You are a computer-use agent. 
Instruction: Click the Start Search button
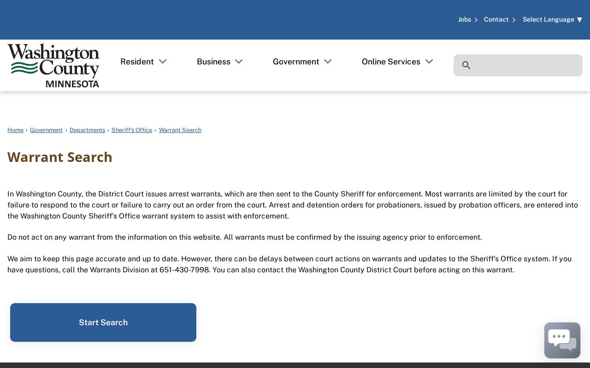tap(103, 322)
